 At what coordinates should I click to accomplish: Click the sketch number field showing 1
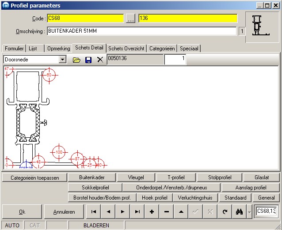click(x=175, y=60)
